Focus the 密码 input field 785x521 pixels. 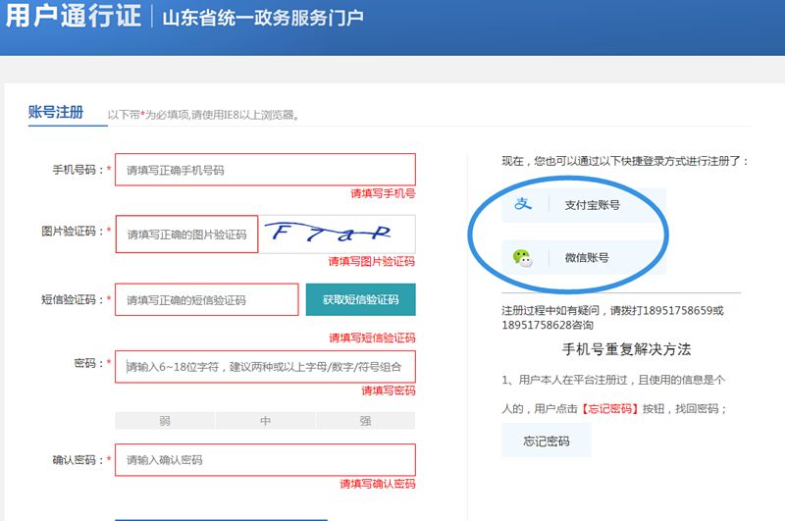pyautogui.click(x=265, y=367)
